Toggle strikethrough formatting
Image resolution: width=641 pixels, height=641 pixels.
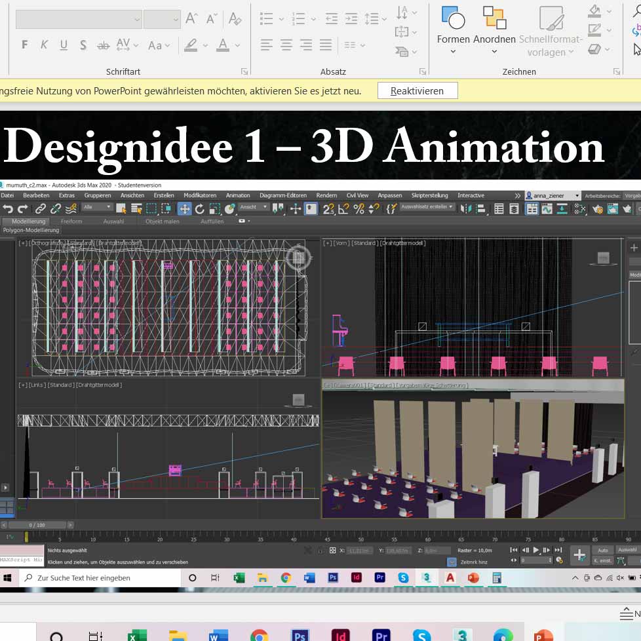pyautogui.click(x=103, y=45)
